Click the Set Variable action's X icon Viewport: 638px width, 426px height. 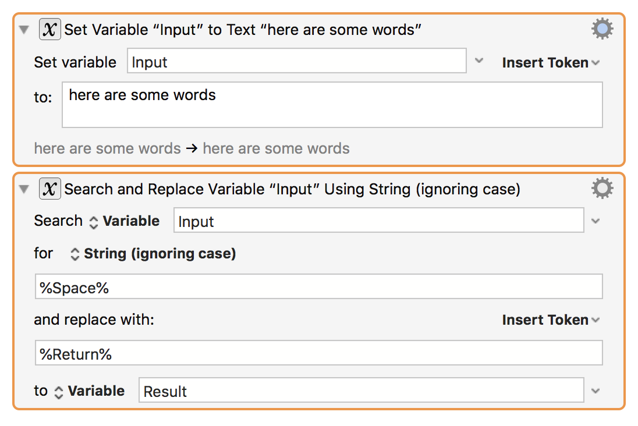point(49,29)
